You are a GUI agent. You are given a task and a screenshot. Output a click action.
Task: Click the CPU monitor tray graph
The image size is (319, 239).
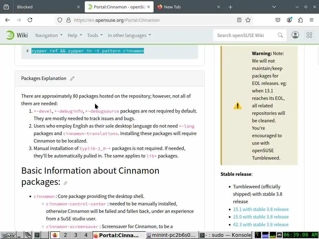273,235
